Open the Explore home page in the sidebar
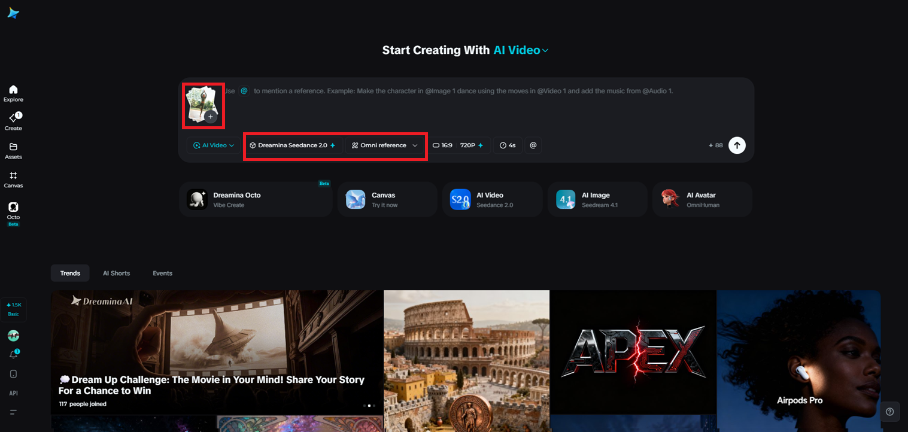The image size is (908, 432). point(13,93)
